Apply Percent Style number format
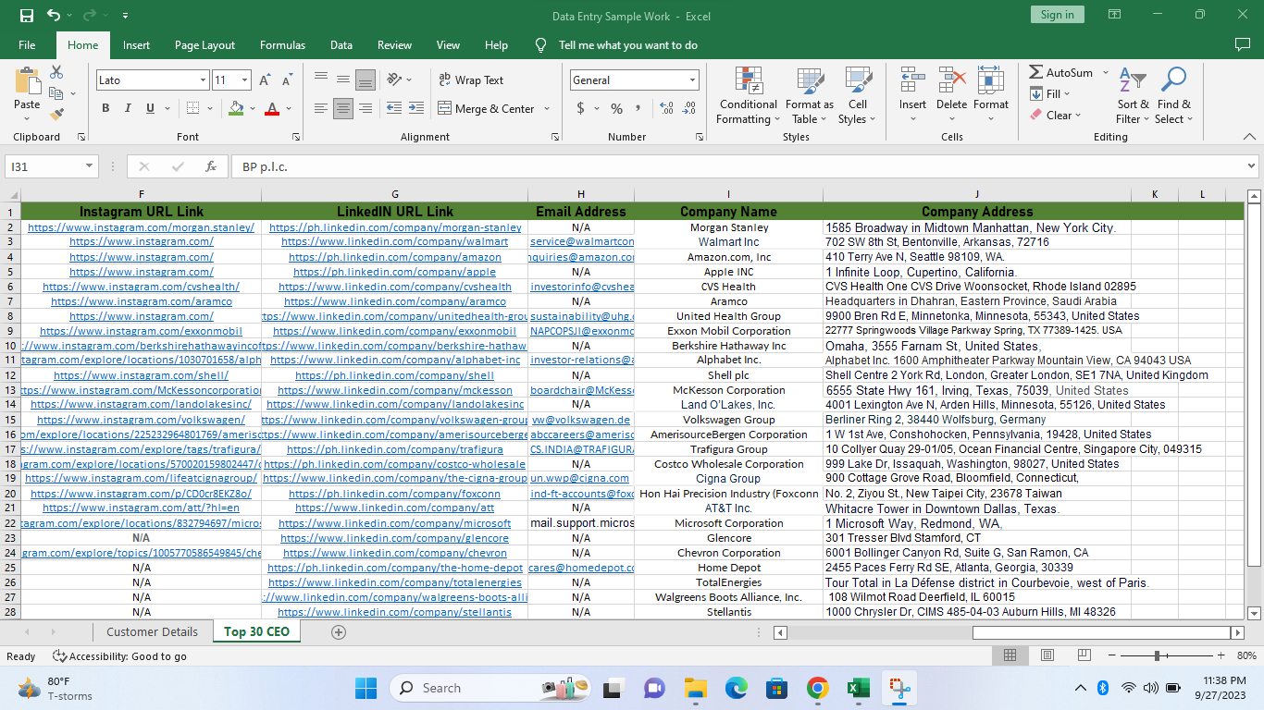Viewport: 1264px width, 710px height. coord(616,108)
